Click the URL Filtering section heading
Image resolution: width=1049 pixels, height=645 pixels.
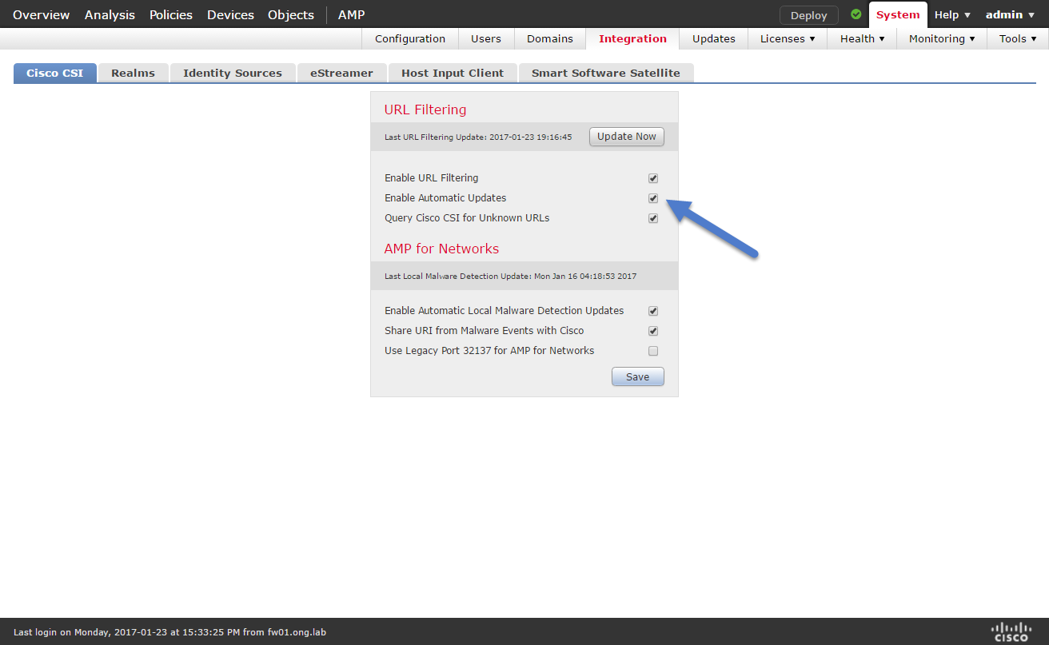click(425, 109)
